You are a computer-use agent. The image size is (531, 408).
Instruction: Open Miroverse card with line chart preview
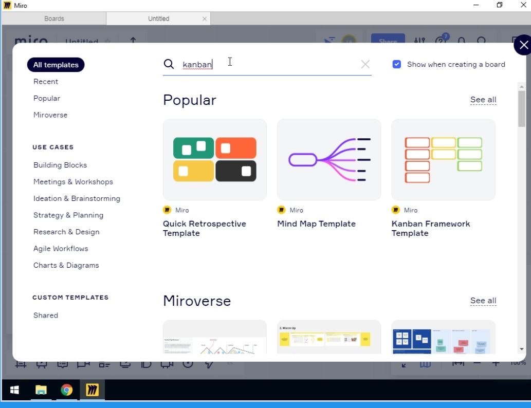215,337
